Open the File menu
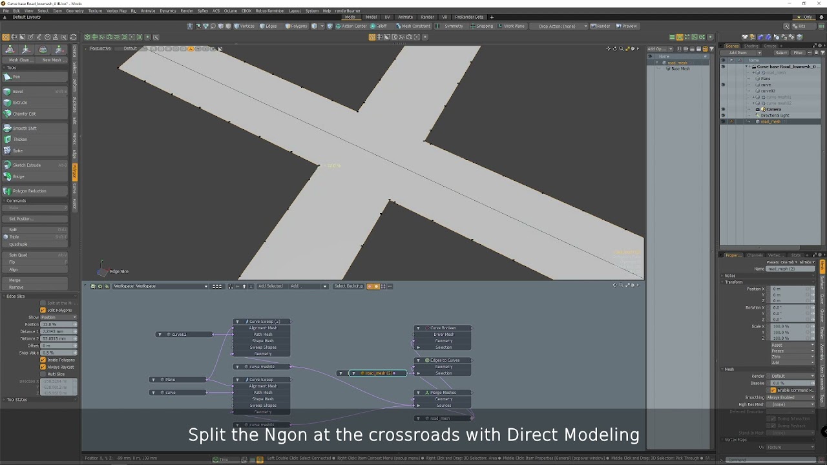The height and width of the screenshot is (465, 827). (x=6, y=11)
